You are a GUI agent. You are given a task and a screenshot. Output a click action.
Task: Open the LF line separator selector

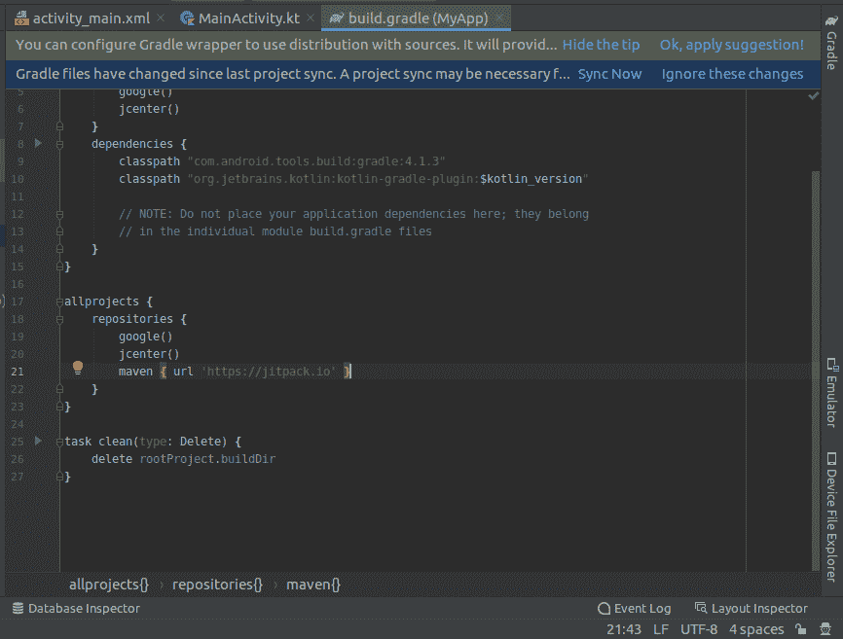(x=660, y=629)
